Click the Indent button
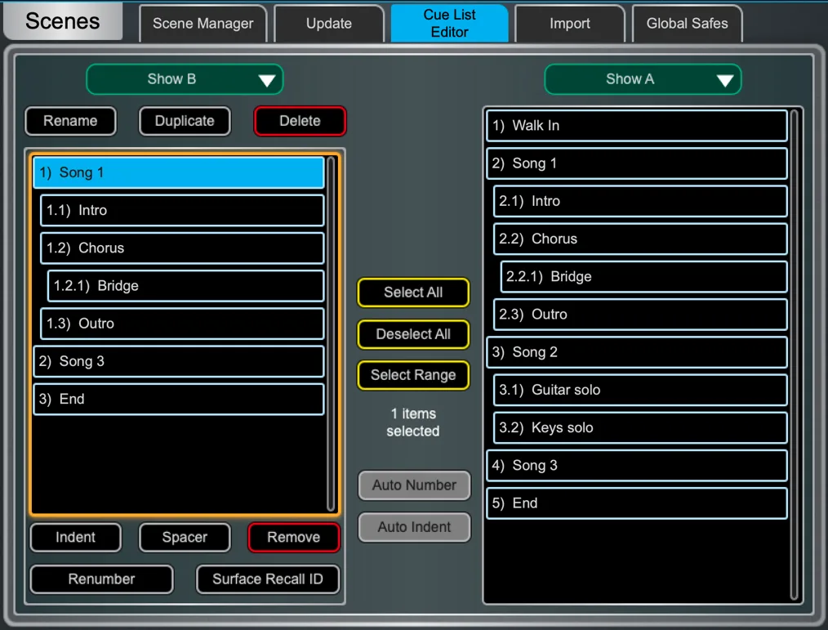 75,538
